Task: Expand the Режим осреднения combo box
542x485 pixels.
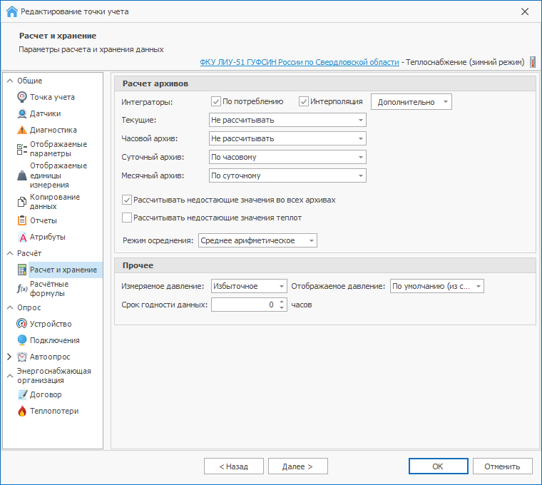Action: point(257,241)
